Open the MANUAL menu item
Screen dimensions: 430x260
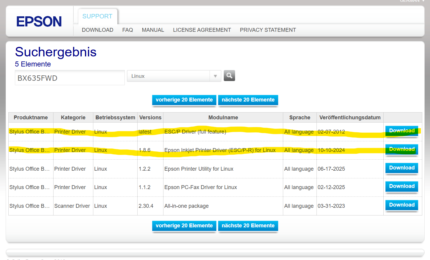click(153, 30)
